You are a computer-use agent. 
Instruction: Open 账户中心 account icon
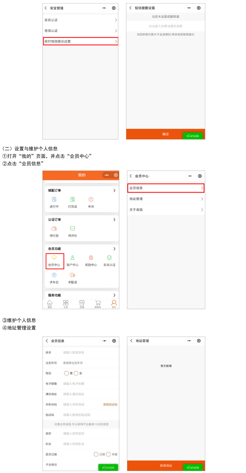click(72, 258)
